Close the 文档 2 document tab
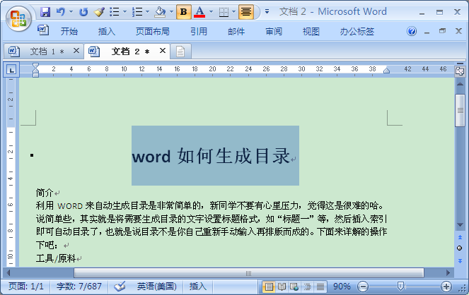The image size is (469, 295). tap(163, 51)
